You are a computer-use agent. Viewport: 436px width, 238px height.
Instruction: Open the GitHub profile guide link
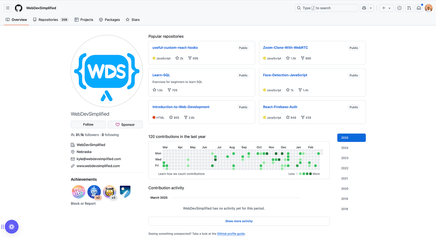pos(231,234)
